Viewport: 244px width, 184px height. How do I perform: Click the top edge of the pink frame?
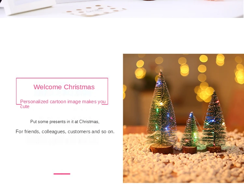pyautogui.click(x=62, y=78)
